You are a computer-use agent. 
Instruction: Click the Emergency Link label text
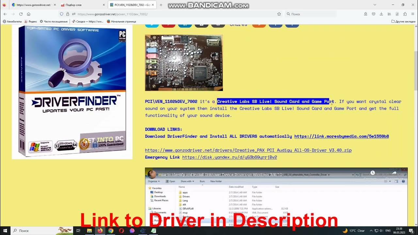(x=162, y=157)
